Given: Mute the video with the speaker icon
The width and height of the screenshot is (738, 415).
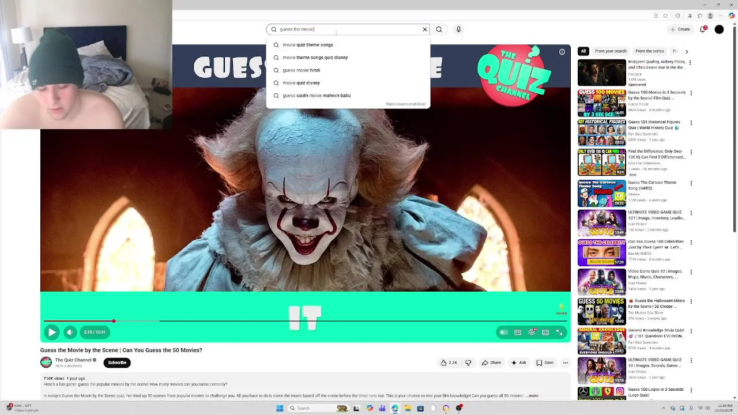Looking at the screenshot, I should click(70, 332).
